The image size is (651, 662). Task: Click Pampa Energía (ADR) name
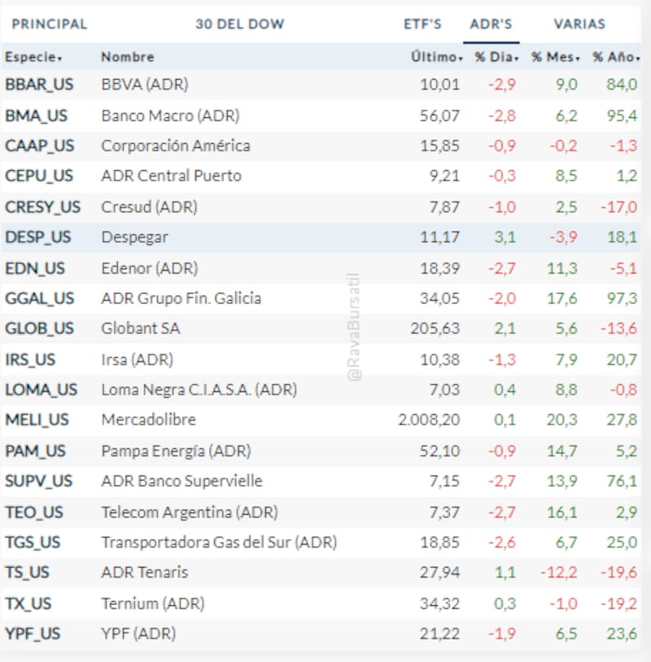[x=176, y=451]
